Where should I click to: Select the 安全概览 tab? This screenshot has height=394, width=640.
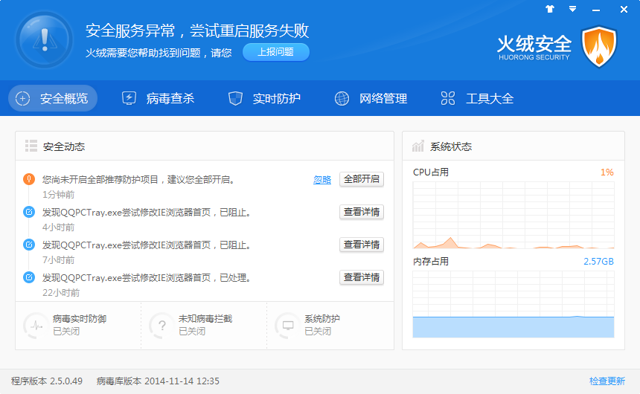click(x=53, y=98)
